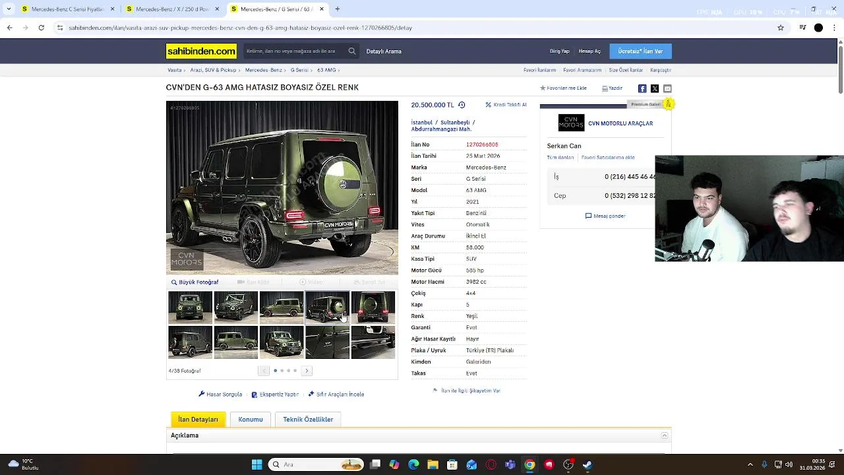Click the price history clock icon
This screenshot has width=844, height=475.
tap(462, 105)
